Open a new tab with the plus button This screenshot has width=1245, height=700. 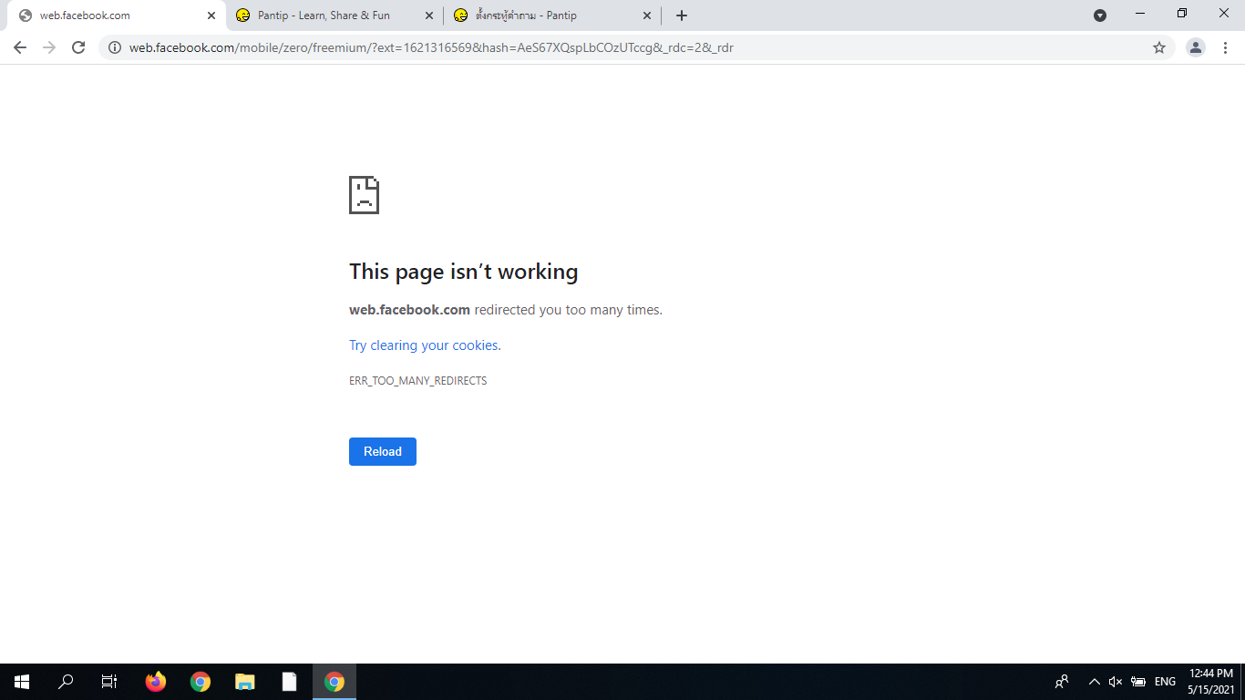click(x=682, y=15)
